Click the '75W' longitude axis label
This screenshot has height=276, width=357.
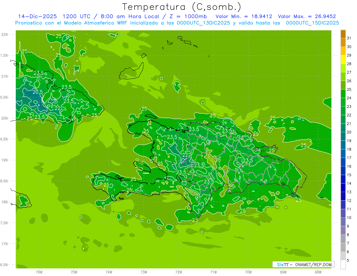74,272
